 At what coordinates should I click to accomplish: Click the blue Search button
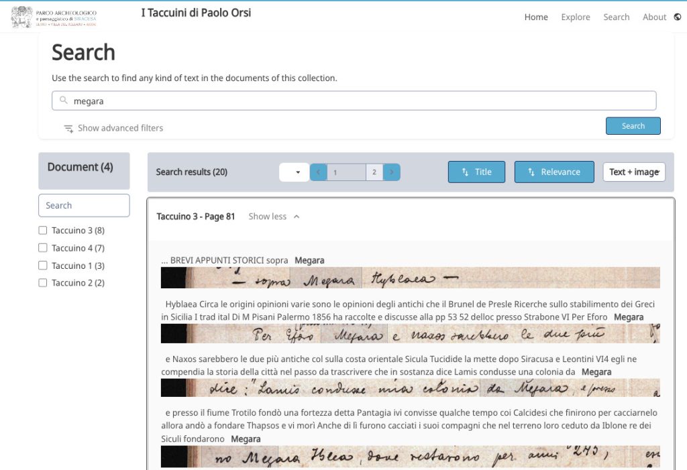[x=633, y=126]
